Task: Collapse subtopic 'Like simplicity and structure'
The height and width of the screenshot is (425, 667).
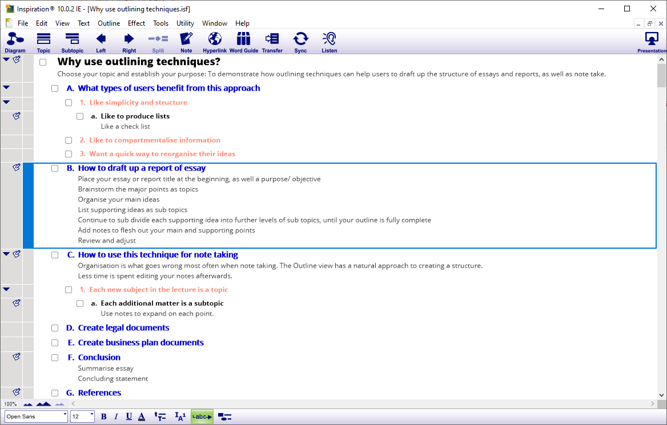Action: click(x=6, y=102)
